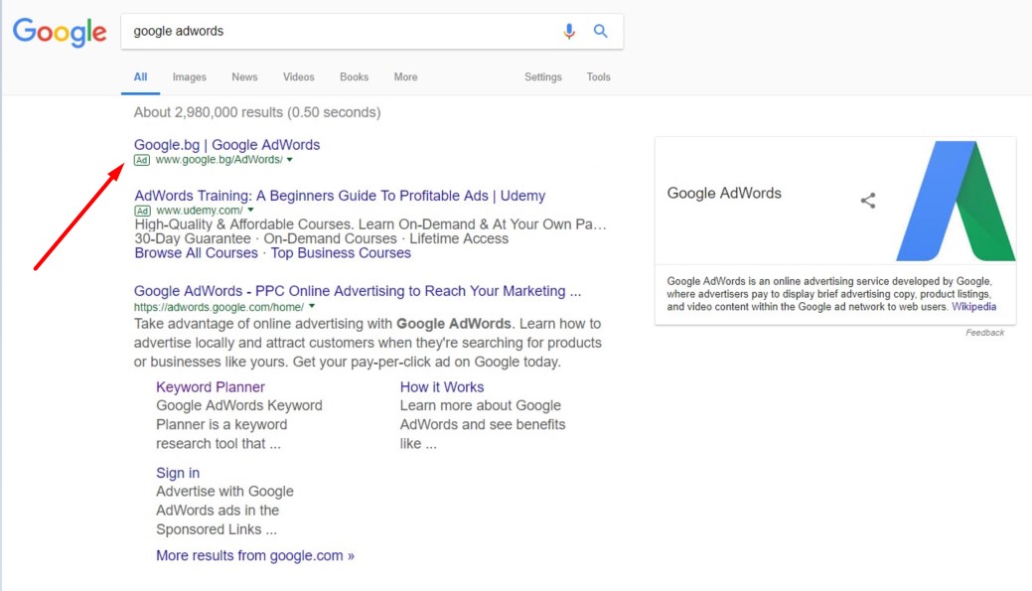Click the 'Google AdWords' knowledge panel title
The image size is (1032, 591).
pos(724,193)
